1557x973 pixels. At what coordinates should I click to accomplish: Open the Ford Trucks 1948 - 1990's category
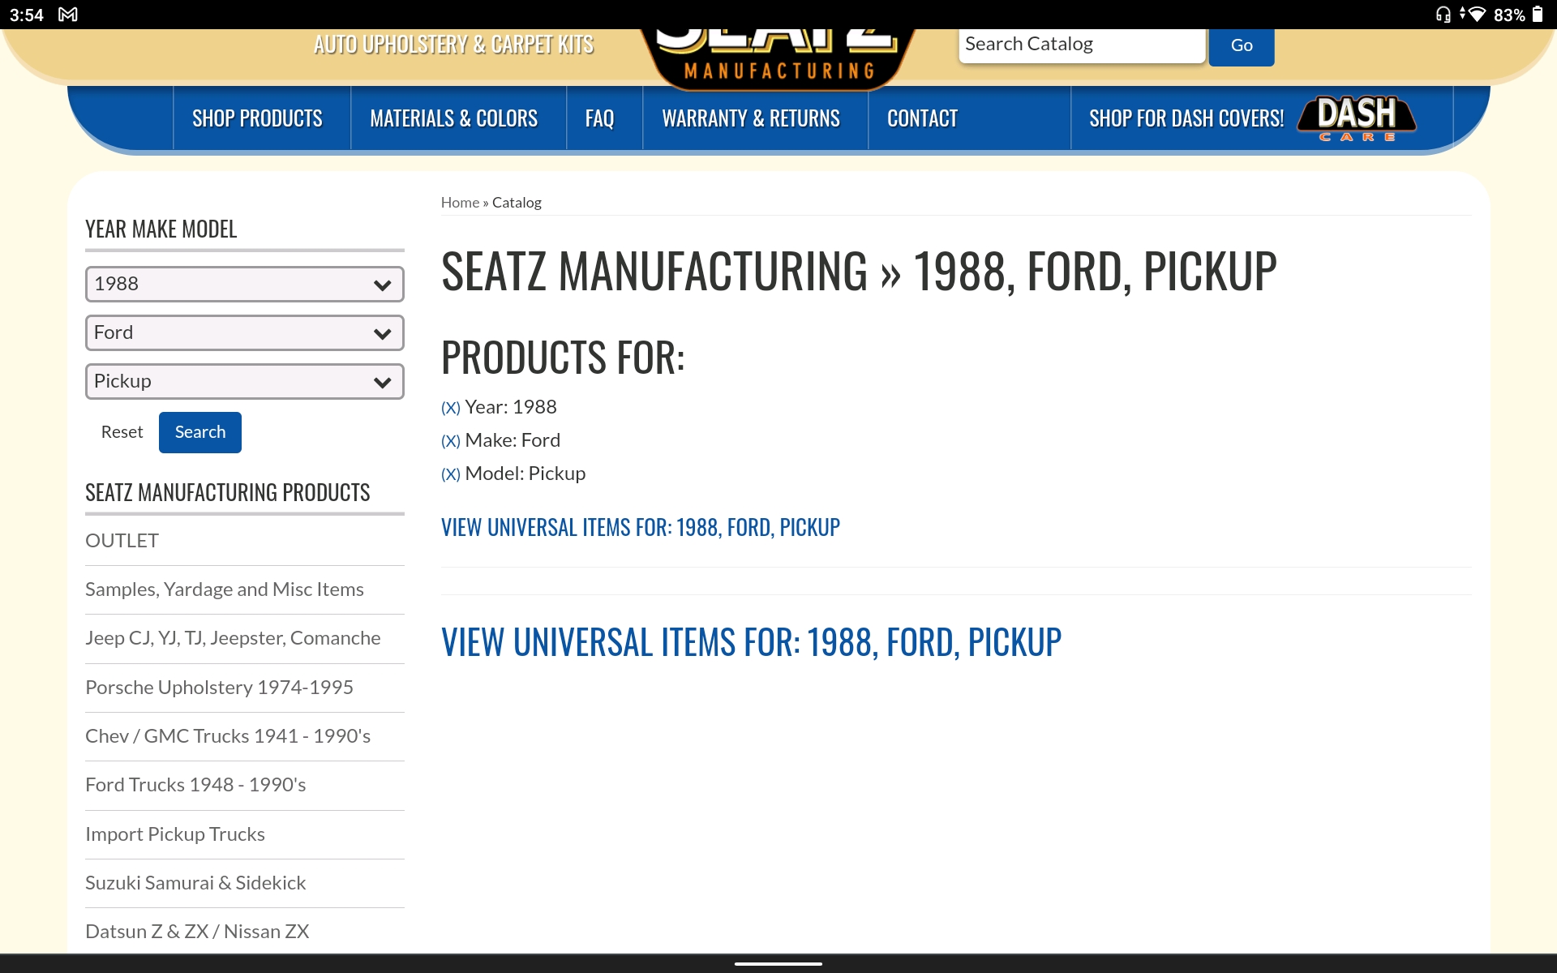coord(195,785)
